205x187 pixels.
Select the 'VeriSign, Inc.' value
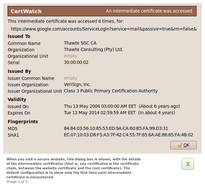[x=77, y=85]
